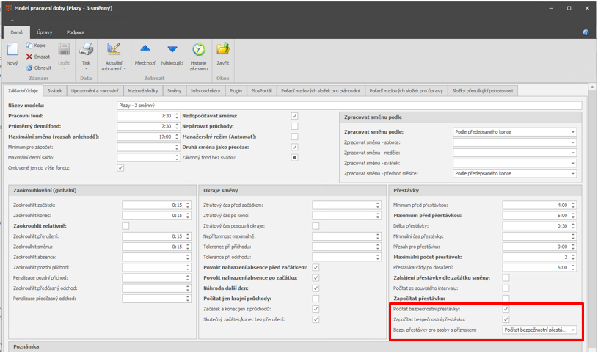This screenshot has width=598, height=353.
Task: Enable Počítat jen krajní průchody checkbox
Action: 316,299
